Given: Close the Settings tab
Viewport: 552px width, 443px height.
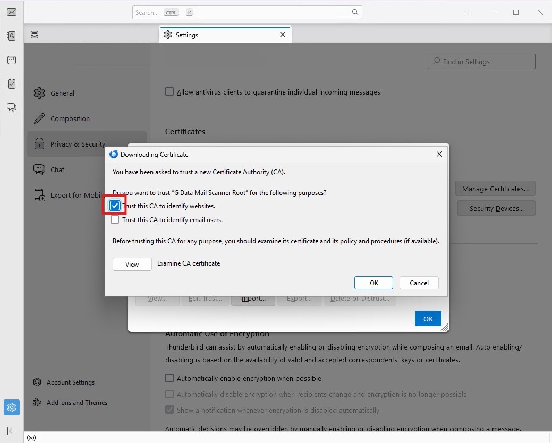Looking at the screenshot, I should (x=282, y=35).
